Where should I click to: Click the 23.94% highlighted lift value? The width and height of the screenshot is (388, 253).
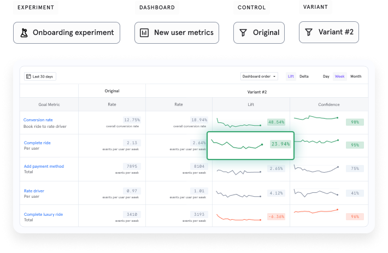tap(280, 144)
